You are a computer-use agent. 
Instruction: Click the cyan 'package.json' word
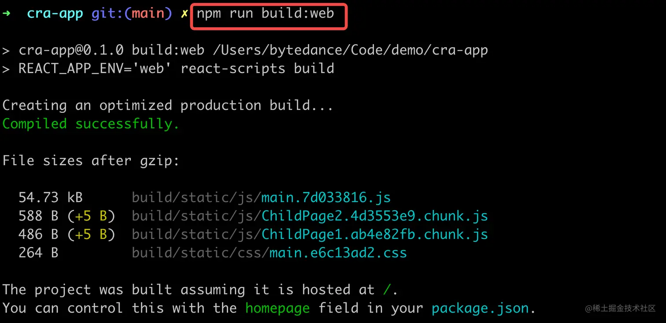[480, 308]
